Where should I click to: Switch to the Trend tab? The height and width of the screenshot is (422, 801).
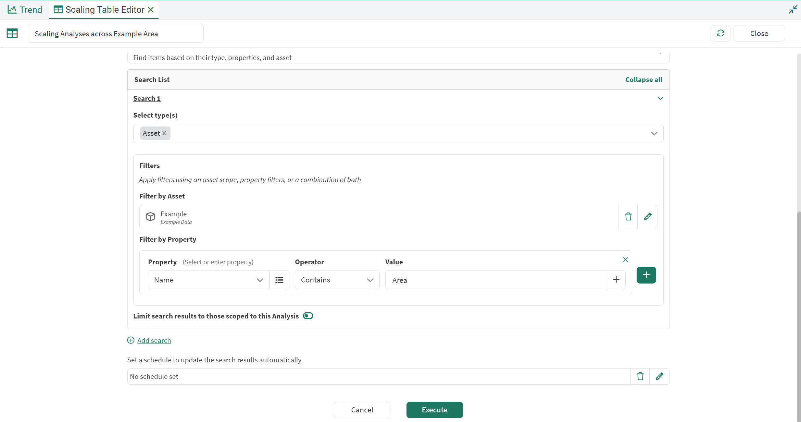click(25, 10)
